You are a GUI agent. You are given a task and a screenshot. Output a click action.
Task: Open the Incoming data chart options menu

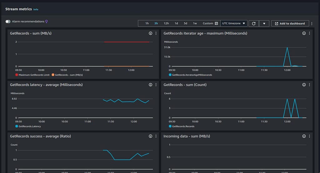tap(309, 136)
